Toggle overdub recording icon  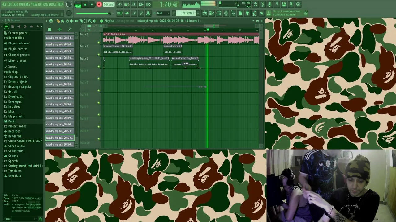coord(141,4)
